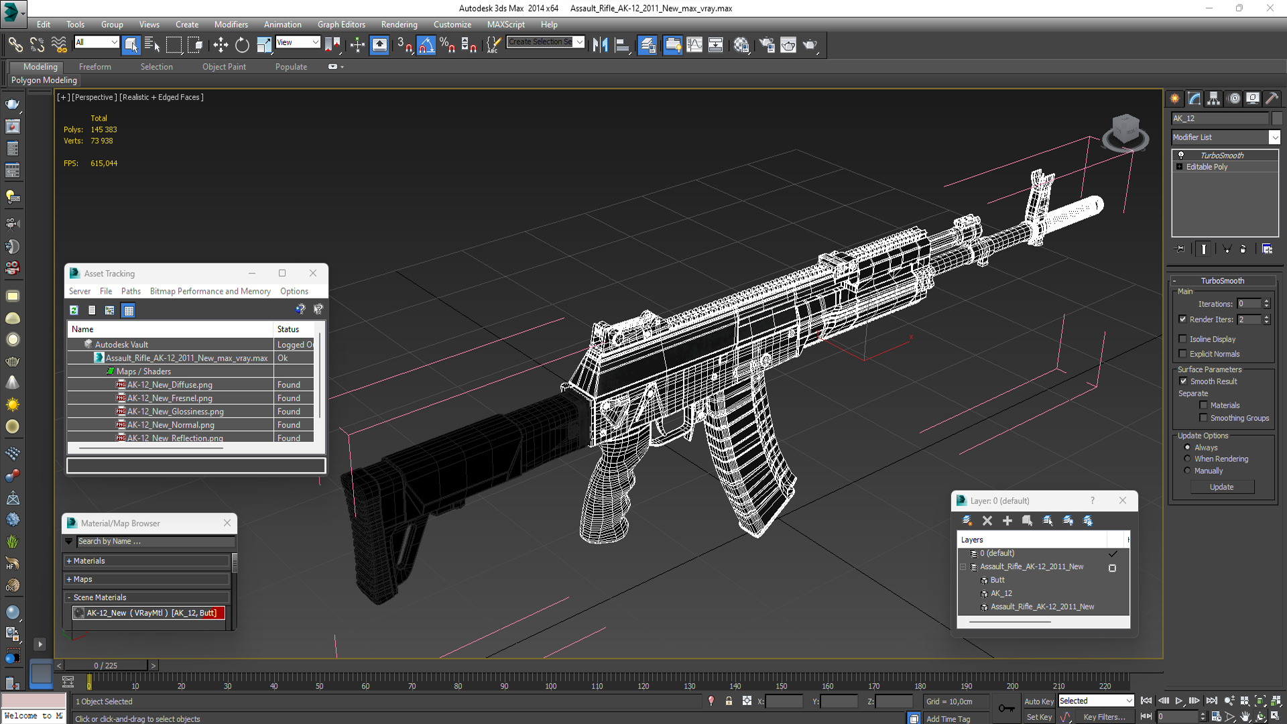The height and width of the screenshot is (724, 1287).
Task: Click the Auto Key button
Action: pos(1038,701)
